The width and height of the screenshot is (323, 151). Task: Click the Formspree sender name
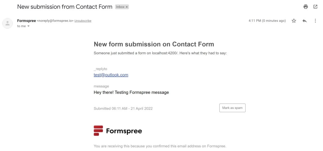pos(26,21)
